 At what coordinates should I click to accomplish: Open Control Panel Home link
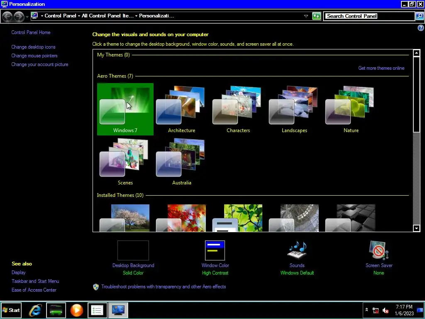pyautogui.click(x=31, y=32)
